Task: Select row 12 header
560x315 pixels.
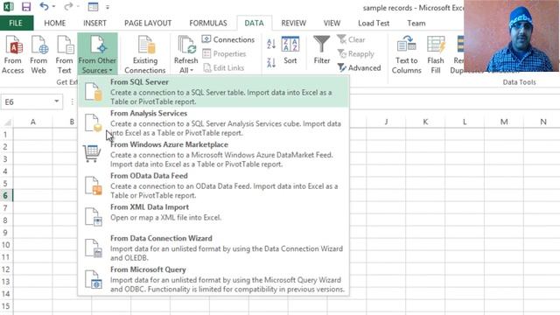Action: (x=5, y=269)
